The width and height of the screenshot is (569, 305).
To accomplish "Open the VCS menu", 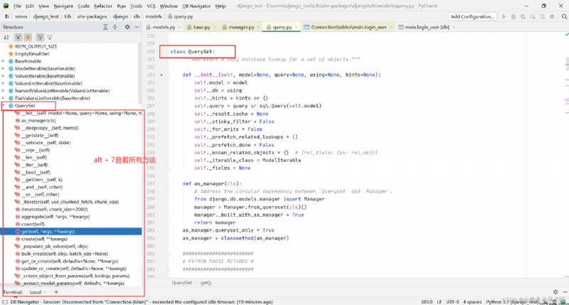I will [x=151, y=6].
